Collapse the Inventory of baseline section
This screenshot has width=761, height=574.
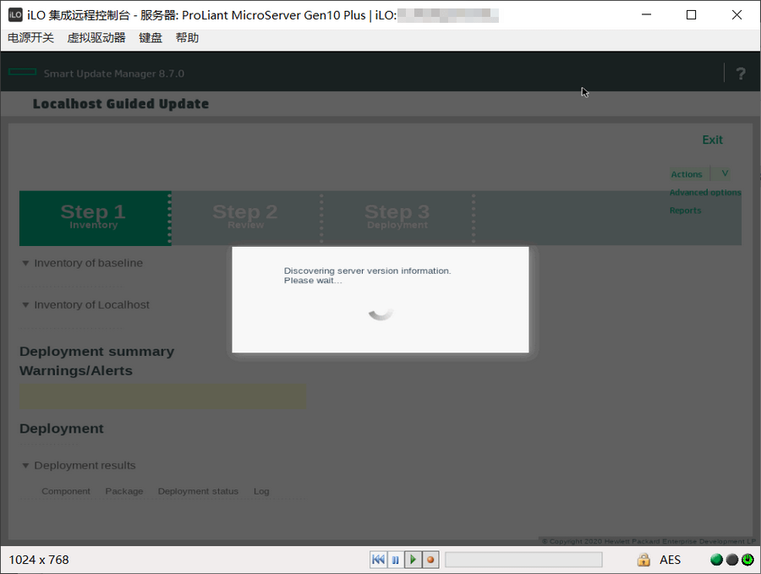(25, 264)
